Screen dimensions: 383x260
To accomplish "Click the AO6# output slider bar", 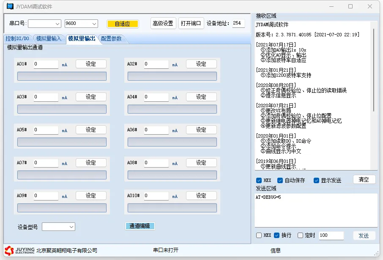I will pos(172,142).
